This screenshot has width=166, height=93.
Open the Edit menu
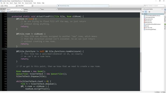click(4, 3)
